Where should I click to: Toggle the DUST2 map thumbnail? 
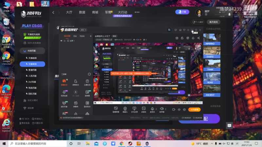(212, 53)
